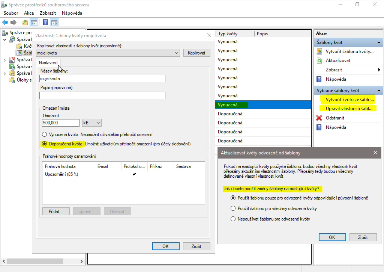Open the Kopírovat vlastnosti template combo box

(108, 53)
